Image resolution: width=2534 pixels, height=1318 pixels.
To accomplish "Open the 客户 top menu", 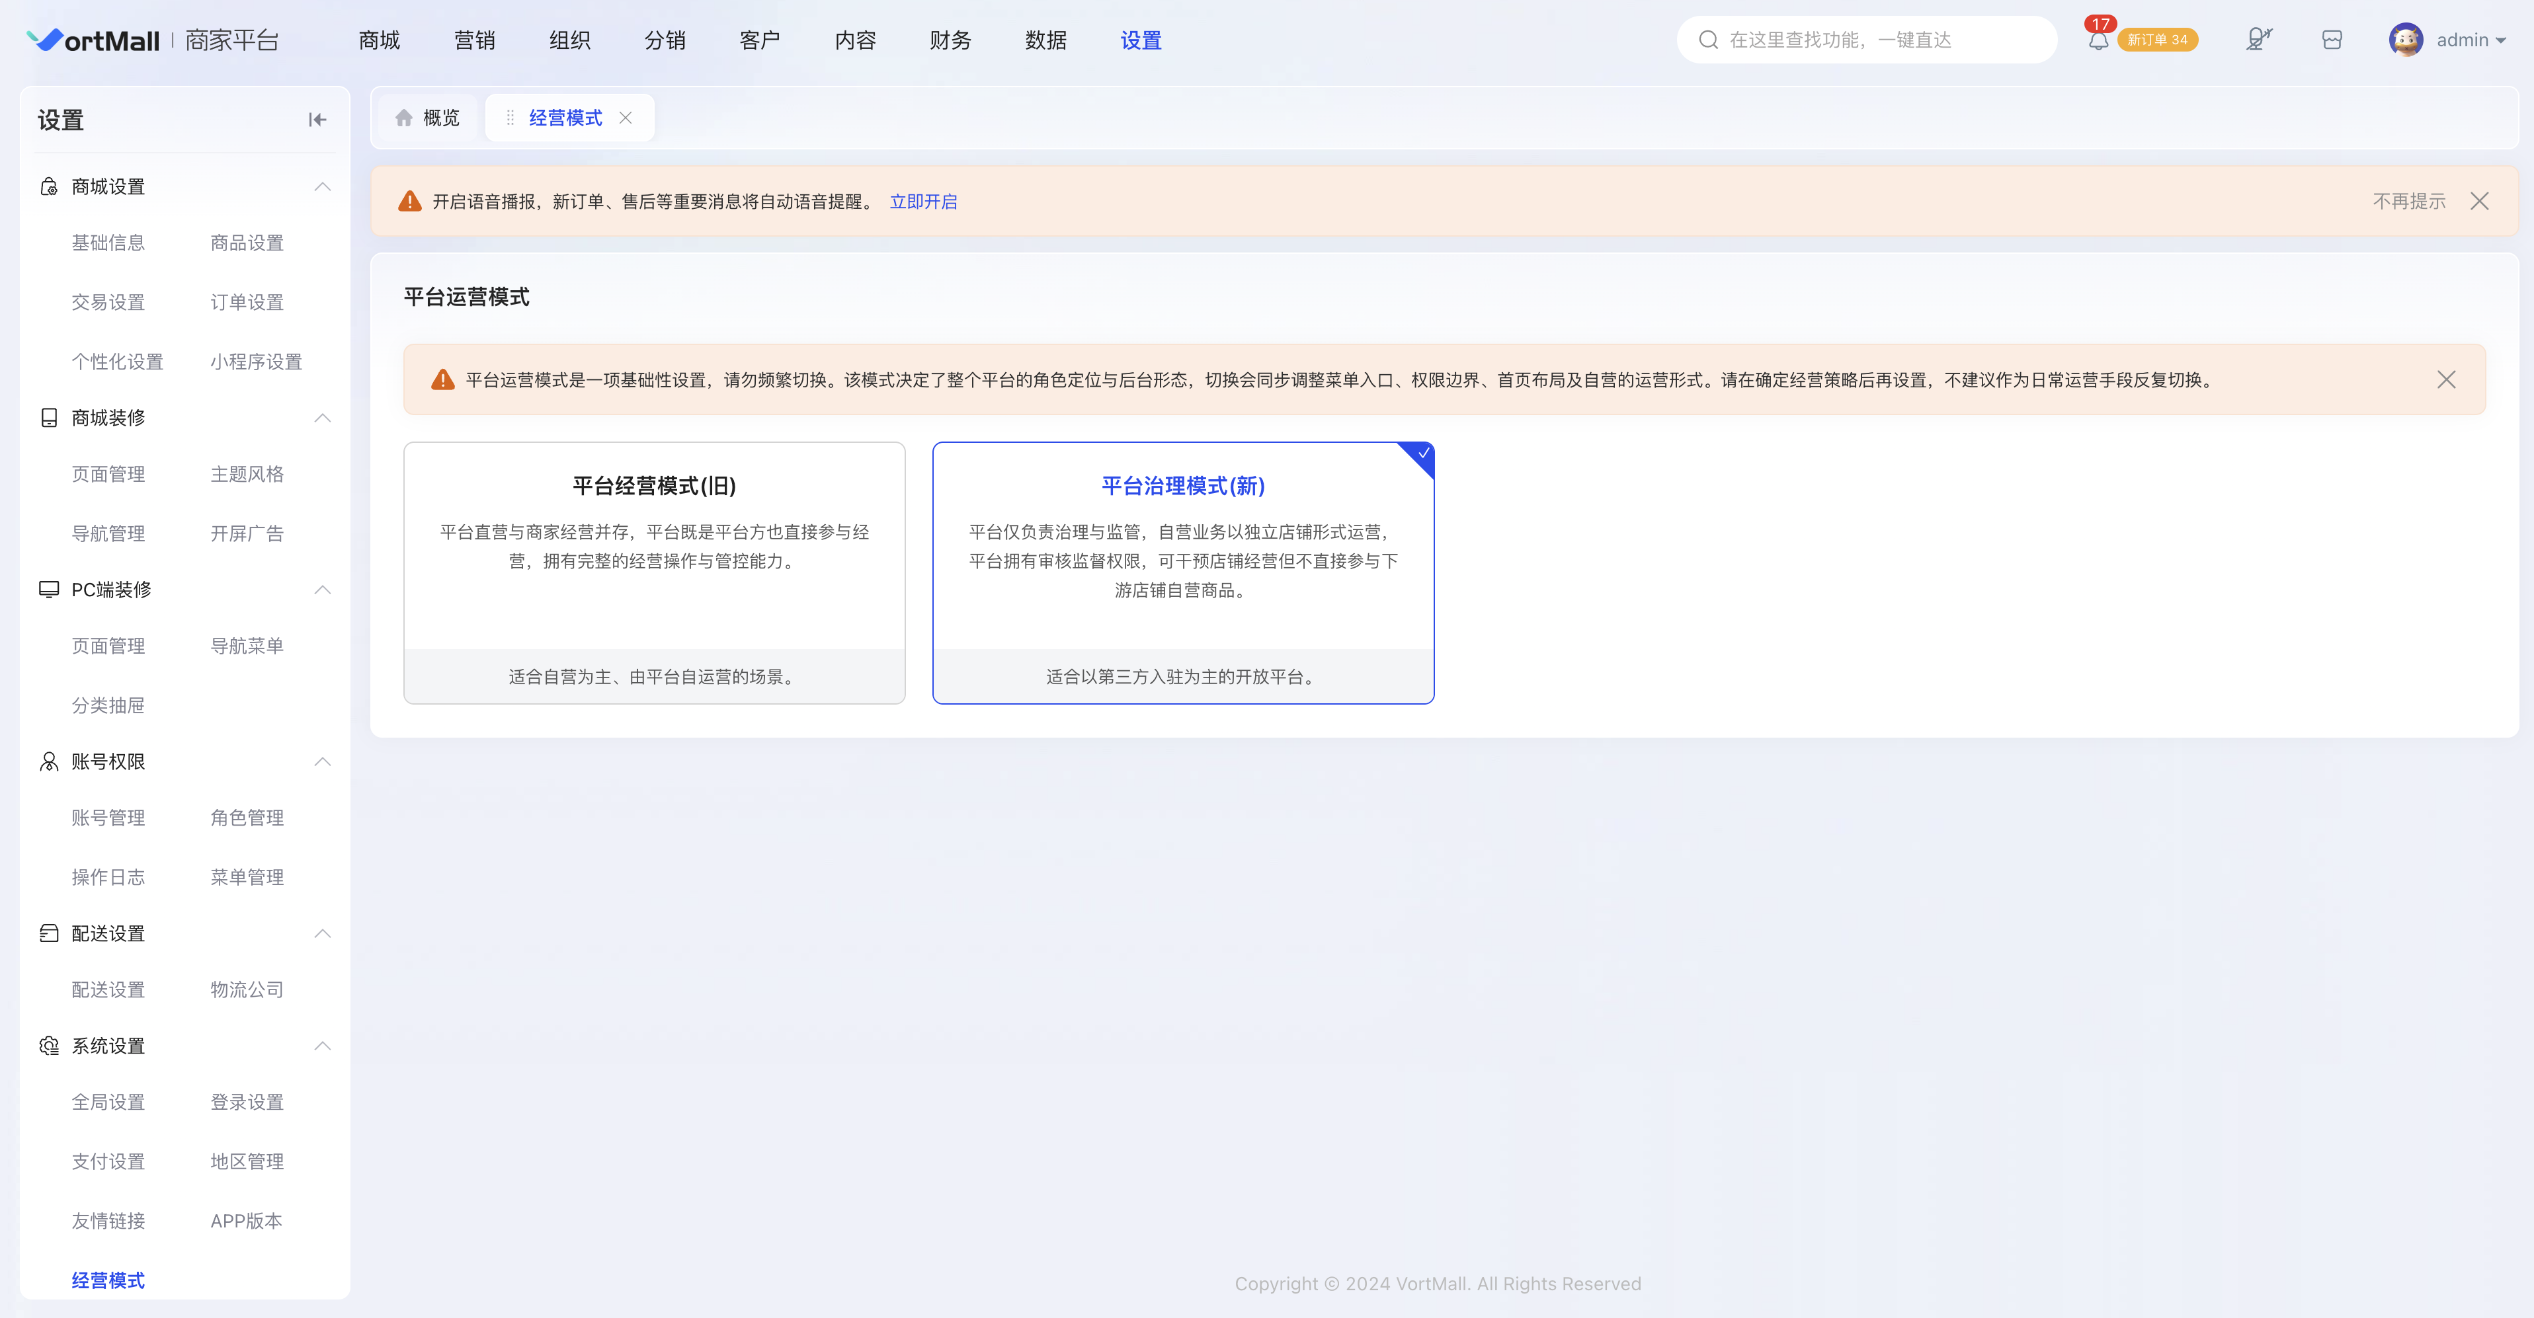I will (x=759, y=40).
